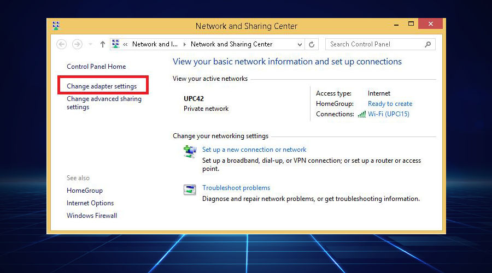Open Internet Options link

tap(90, 203)
